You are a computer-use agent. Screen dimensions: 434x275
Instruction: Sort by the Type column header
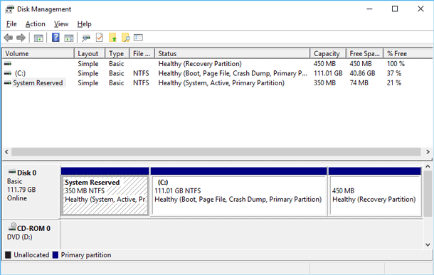pyautogui.click(x=117, y=53)
